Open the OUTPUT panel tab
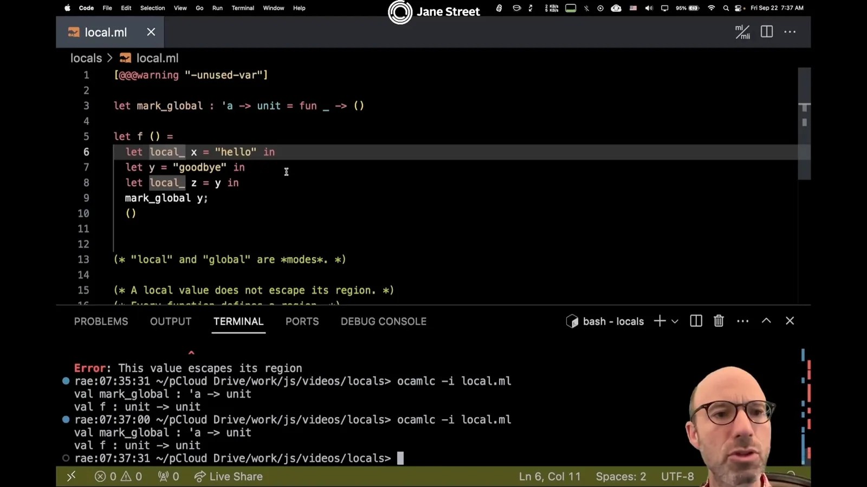867x487 pixels. pyautogui.click(x=171, y=321)
